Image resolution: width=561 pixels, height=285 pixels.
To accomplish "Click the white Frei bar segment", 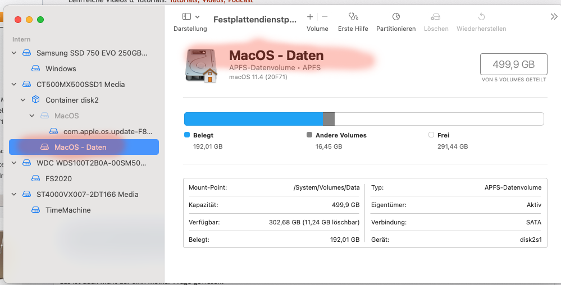I will 439,119.
